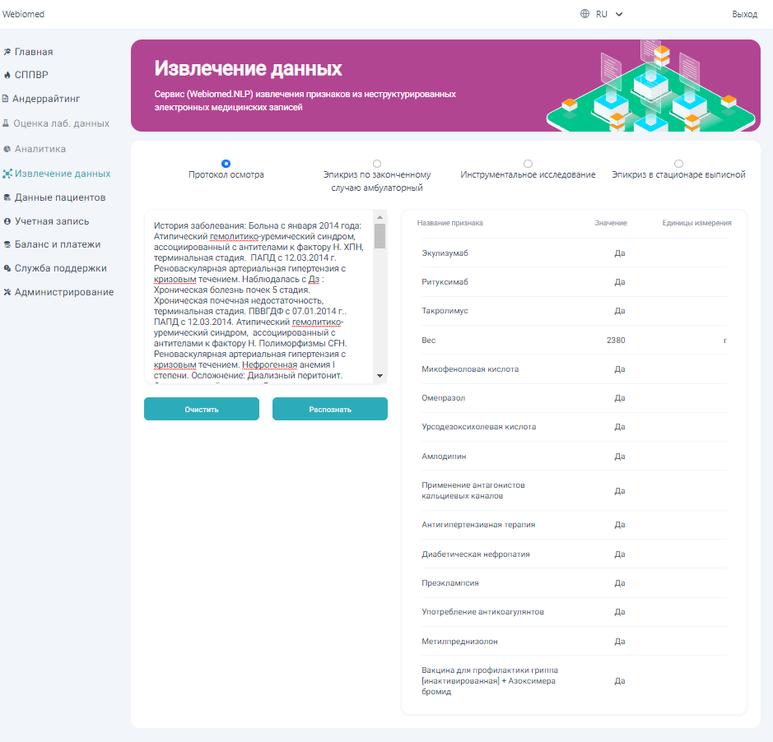Click the Метилпреднизолон row label

point(459,642)
